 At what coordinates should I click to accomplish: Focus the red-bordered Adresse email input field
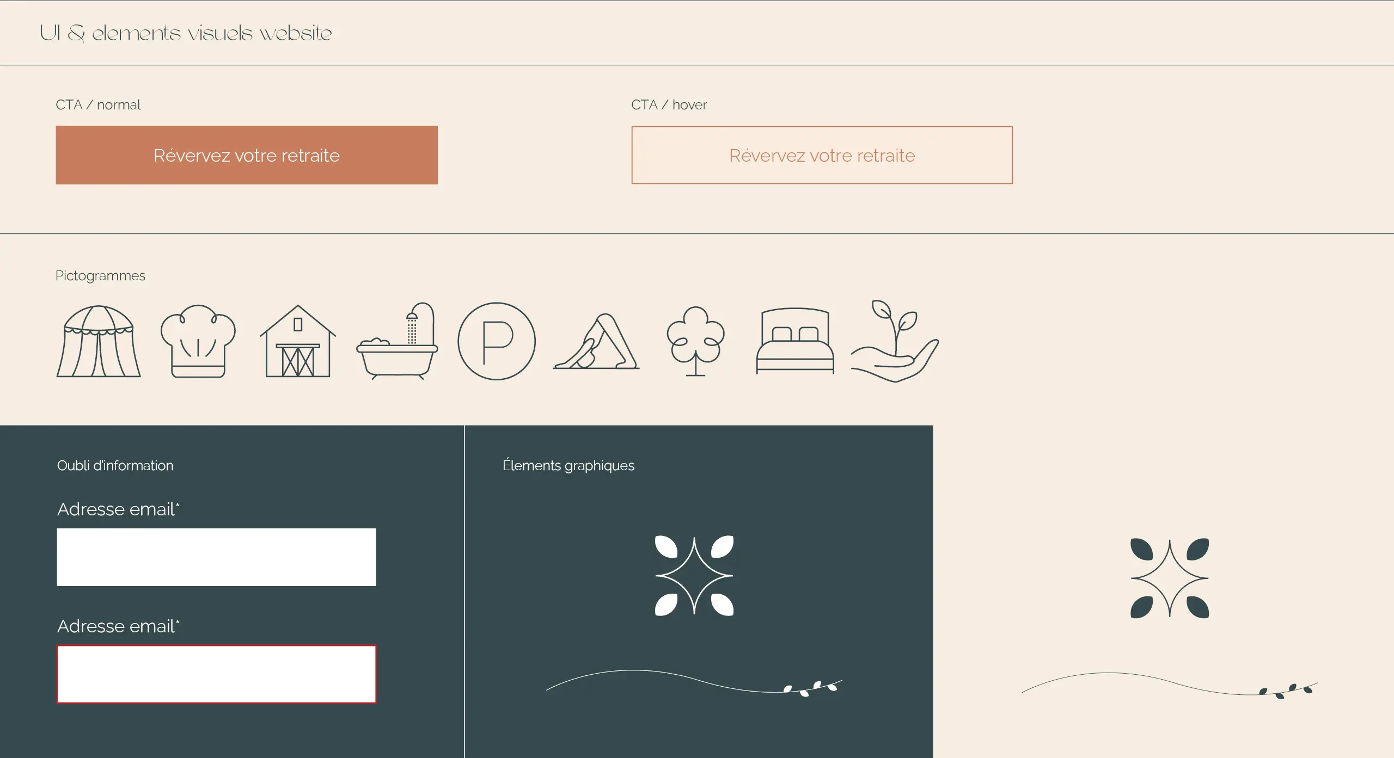(216, 674)
